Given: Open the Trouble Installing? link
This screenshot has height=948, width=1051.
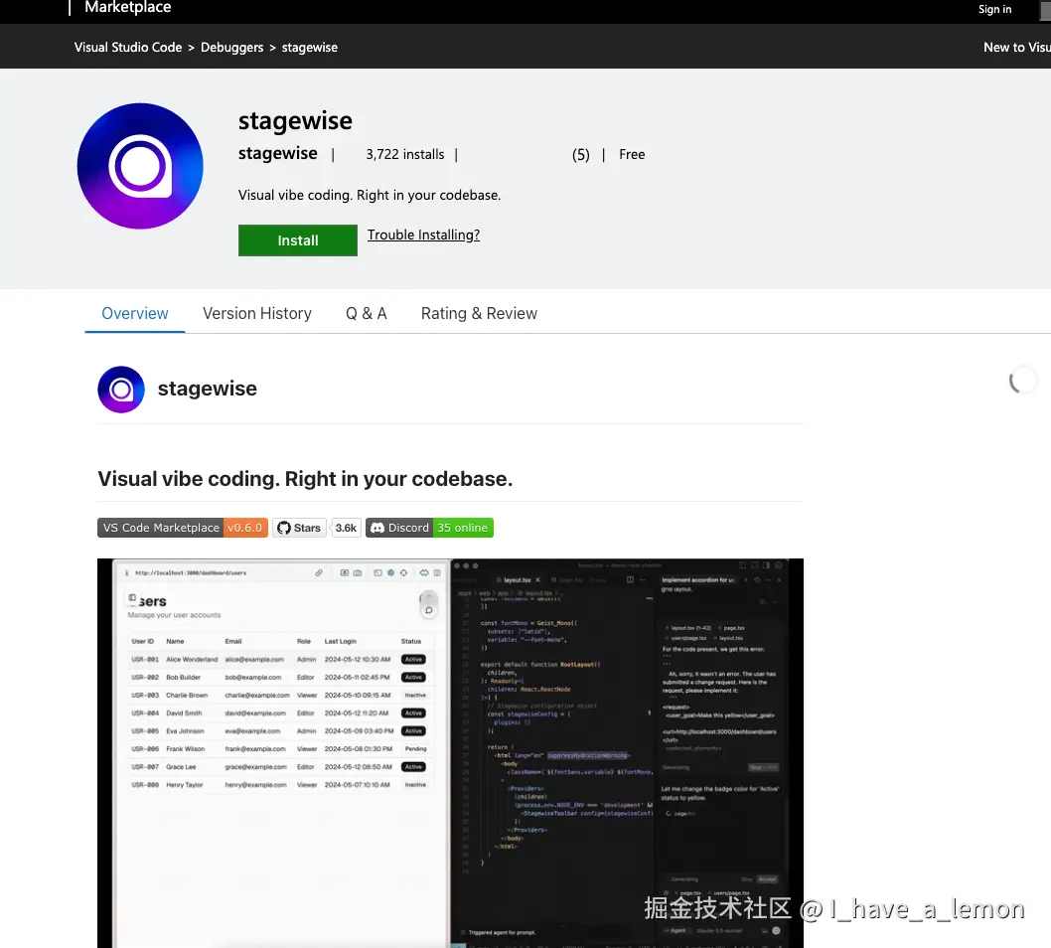Looking at the screenshot, I should point(423,235).
